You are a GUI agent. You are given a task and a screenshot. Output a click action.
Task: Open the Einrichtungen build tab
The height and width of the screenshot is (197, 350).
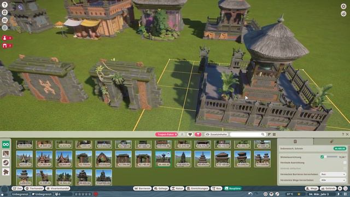(197, 188)
